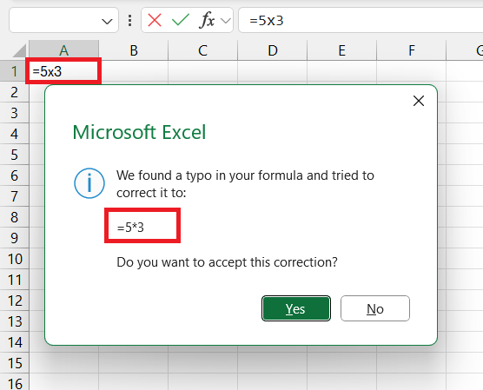Click cell E1
This screenshot has height=390, width=483.
click(342, 71)
